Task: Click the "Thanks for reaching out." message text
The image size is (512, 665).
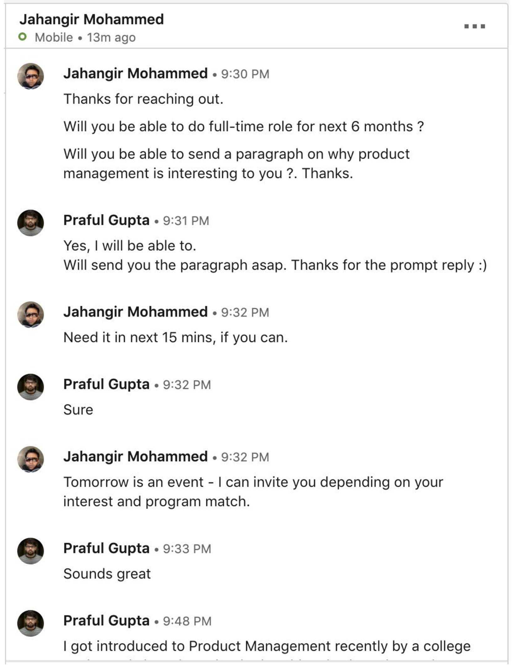Action: pos(143,99)
